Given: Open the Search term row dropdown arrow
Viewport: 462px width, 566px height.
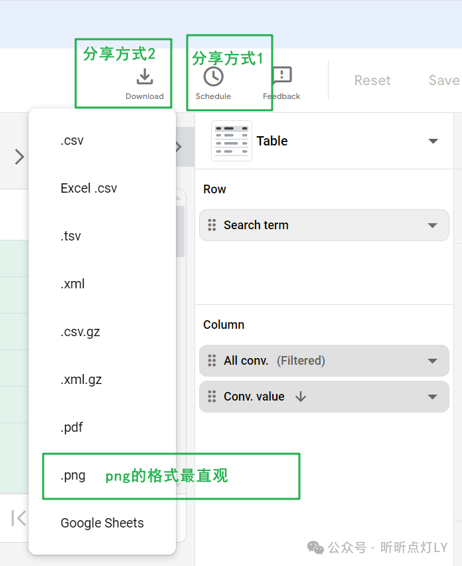Looking at the screenshot, I should pyautogui.click(x=433, y=225).
